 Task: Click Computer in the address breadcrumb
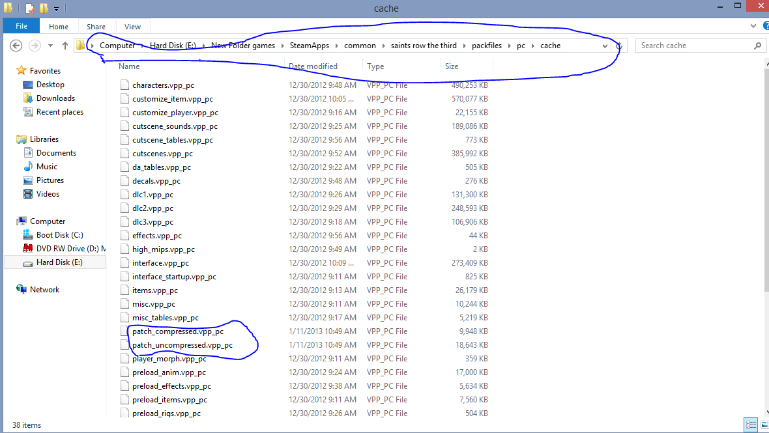point(117,46)
